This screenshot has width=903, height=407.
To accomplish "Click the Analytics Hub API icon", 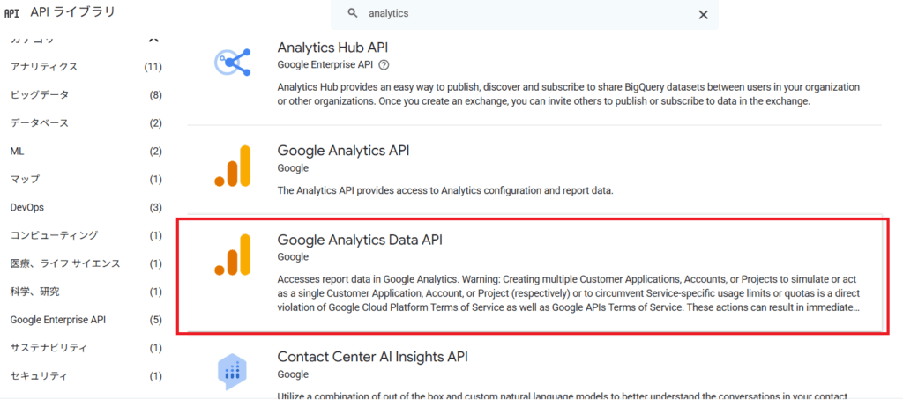I will pyautogui.click(x=233, y=63).
